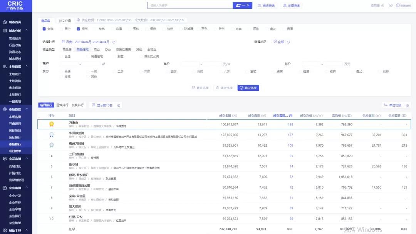Image resolution: width=416 pixels, height=234 pixels.
Task: Open the 万象府 project link
Action: pos(74,122)
